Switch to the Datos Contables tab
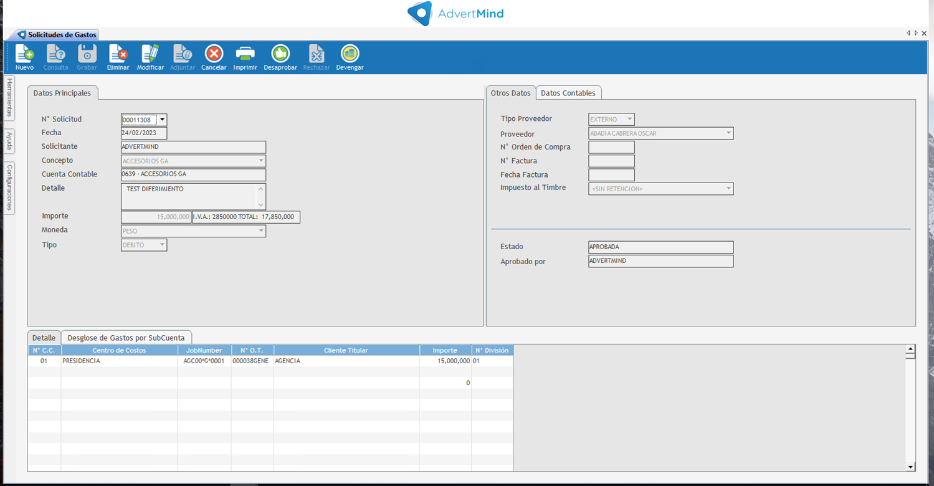Screen dimensions: 934x486 [x=568, y=93]
